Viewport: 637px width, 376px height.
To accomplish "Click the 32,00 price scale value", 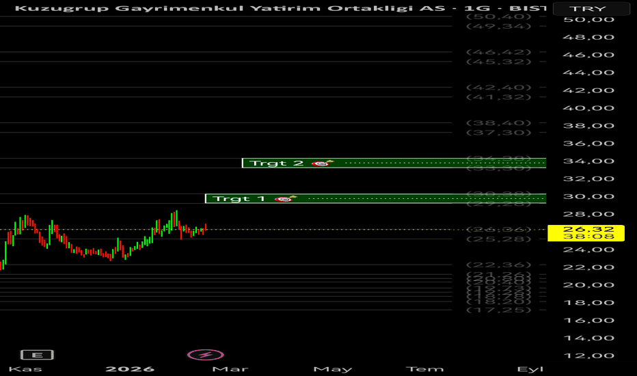I will pos(588,179).
